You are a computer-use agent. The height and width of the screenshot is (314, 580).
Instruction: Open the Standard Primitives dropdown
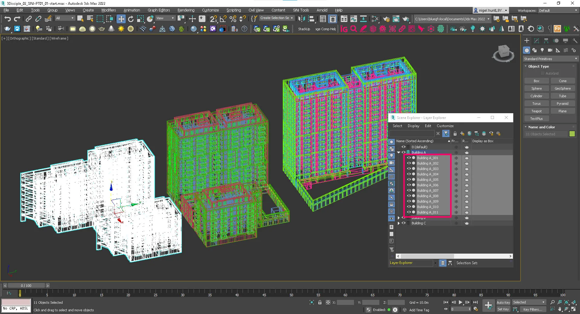click(x=551, y=59)
